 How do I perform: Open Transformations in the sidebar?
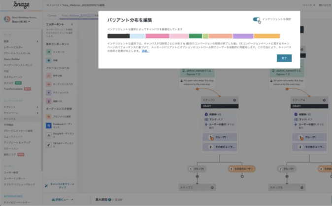coord(13,89)
